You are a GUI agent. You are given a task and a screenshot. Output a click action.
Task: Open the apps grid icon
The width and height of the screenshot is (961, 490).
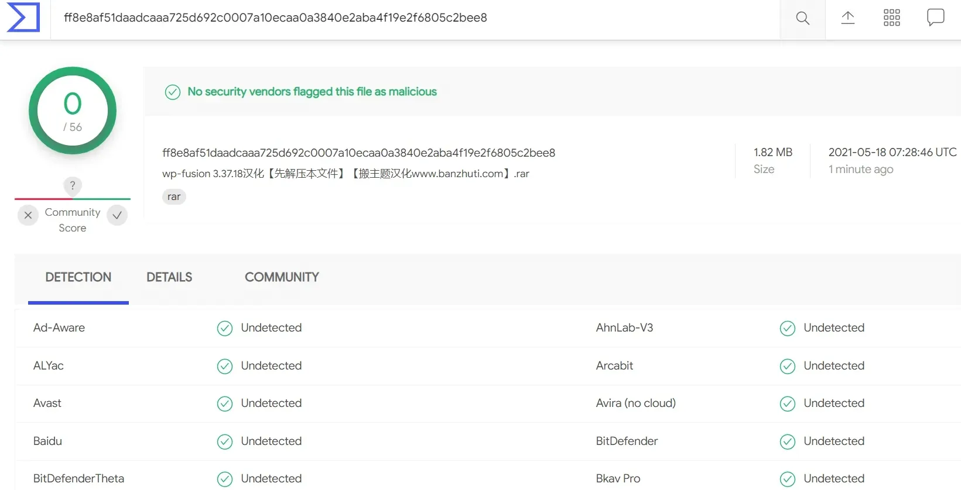pos(891,18)
